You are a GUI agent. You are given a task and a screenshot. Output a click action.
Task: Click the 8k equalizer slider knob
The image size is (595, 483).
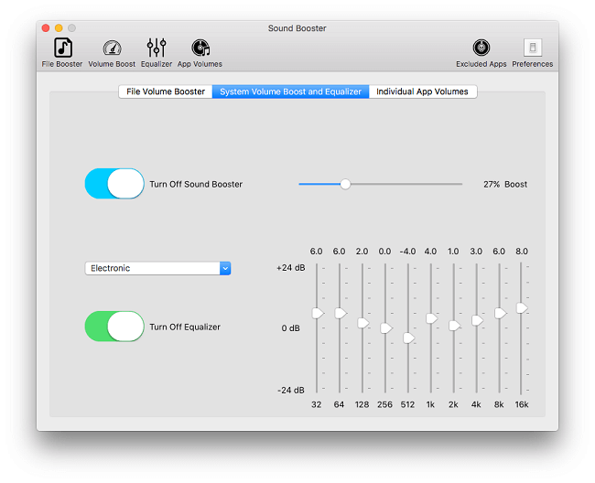point(500,313)
